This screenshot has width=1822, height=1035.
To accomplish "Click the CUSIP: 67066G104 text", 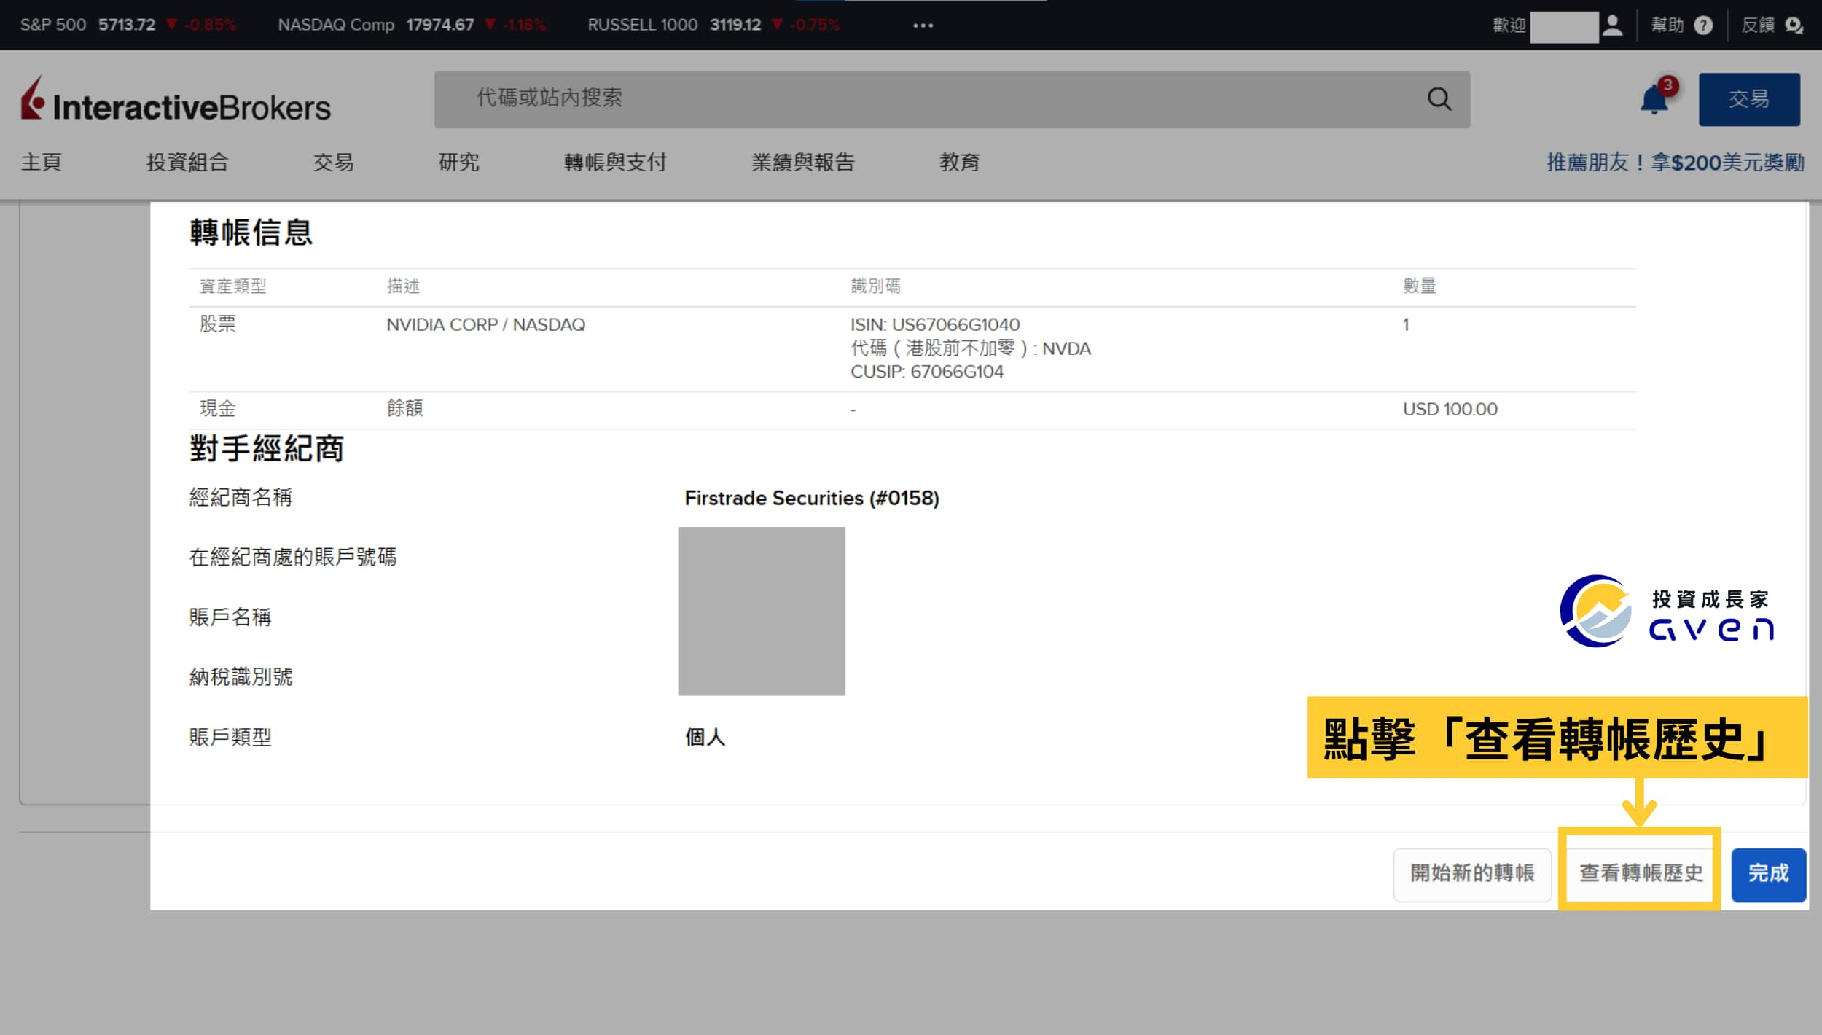I will point(927,372).
